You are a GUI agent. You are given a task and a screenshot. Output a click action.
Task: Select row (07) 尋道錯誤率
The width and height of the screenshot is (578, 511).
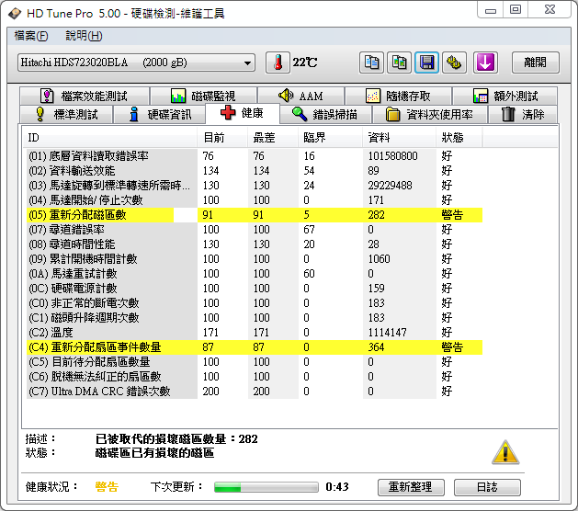pos(255,230)
